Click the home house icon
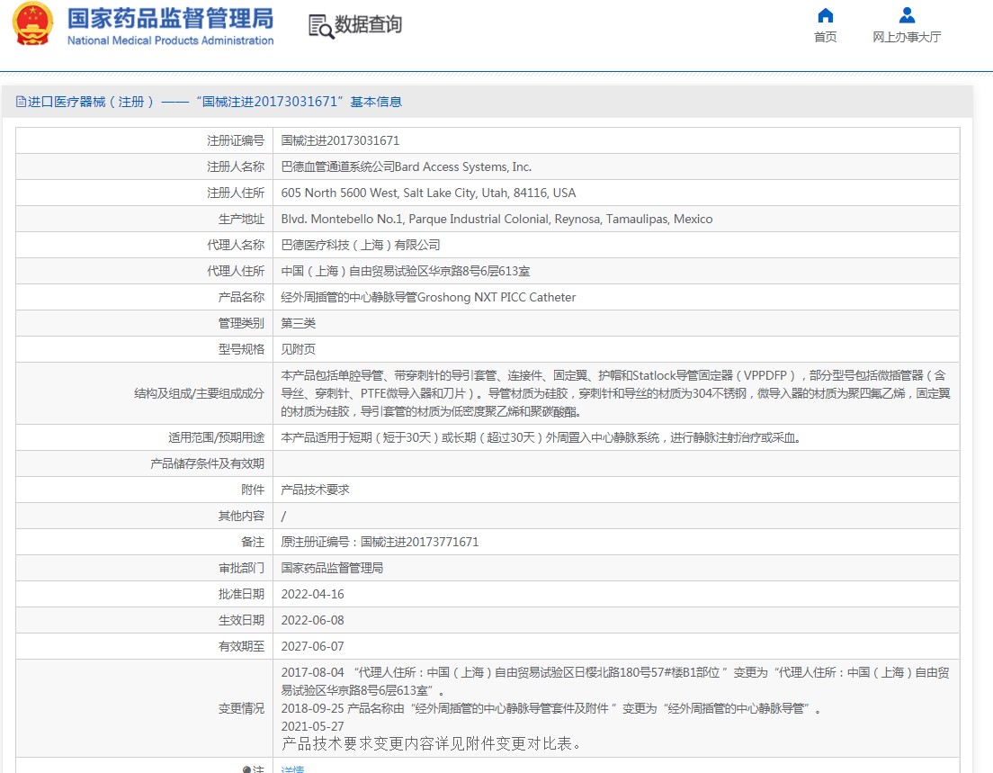This screenshot has width=993, height=773. coord(825,15)
